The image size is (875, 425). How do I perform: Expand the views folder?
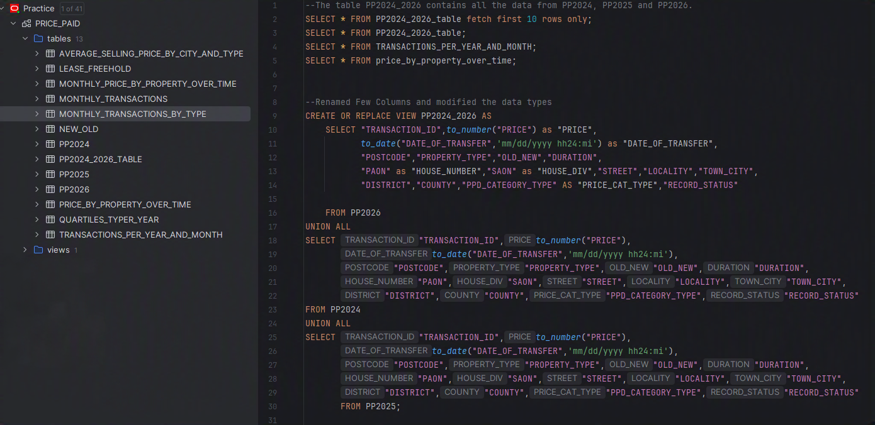coord(25,250)
